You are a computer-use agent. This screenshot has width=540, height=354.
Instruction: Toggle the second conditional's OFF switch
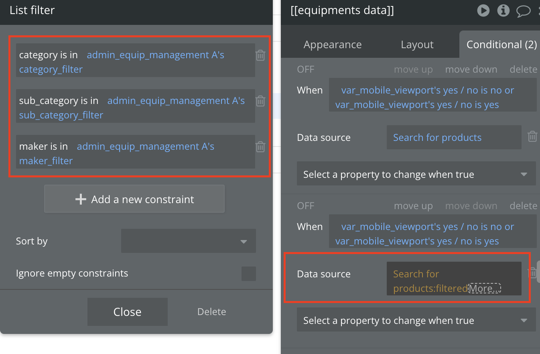306,205
